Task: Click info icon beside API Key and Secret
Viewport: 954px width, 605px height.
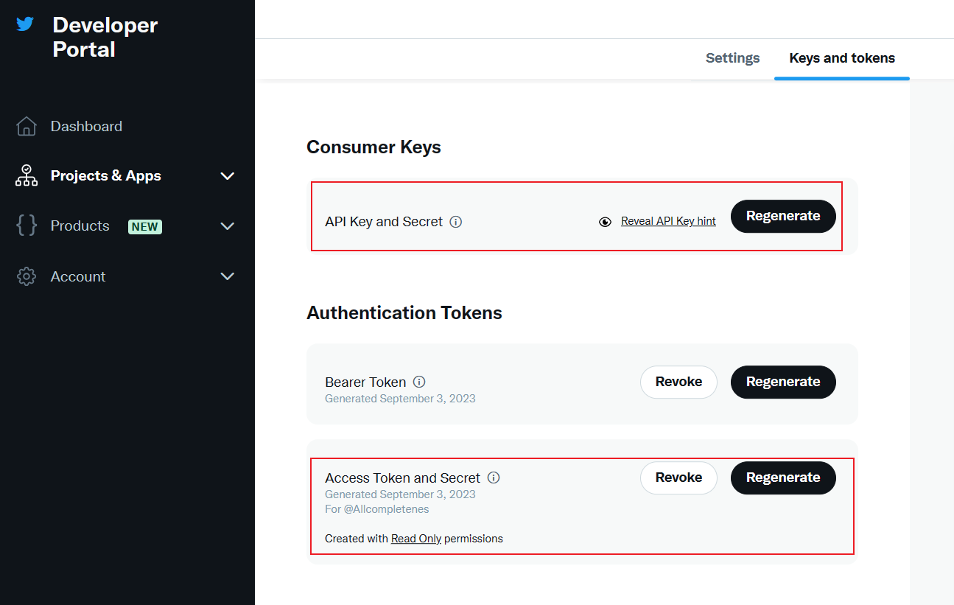Action: tap(456, 222)
